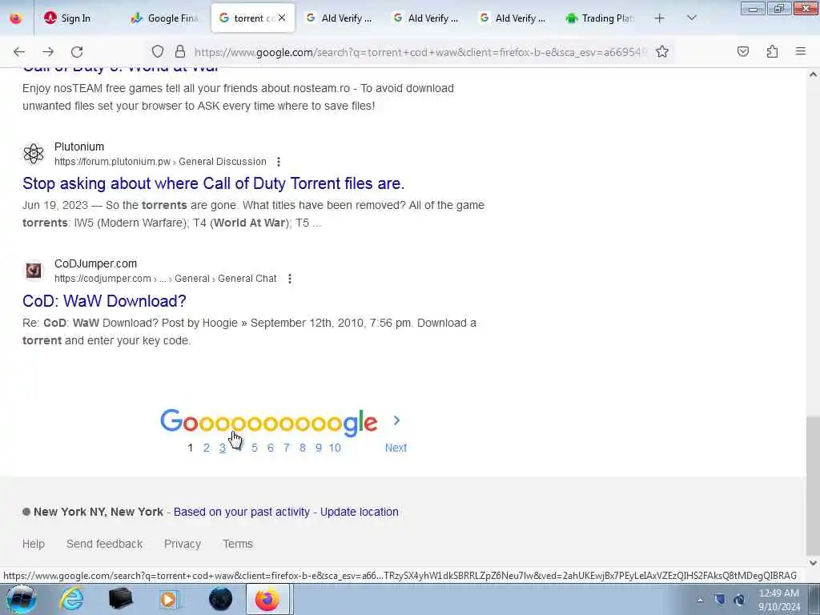Click the next page chevron beside Google logo
The image size is (820, 615).
[396, 420]
